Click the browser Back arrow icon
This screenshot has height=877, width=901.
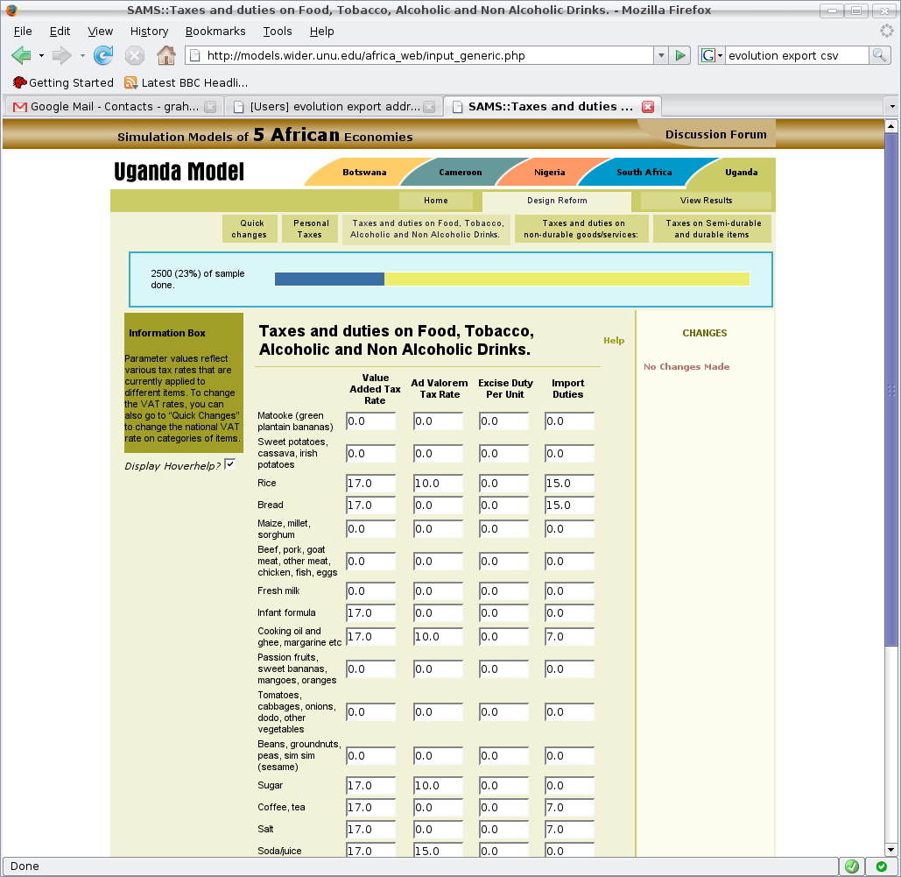21,56
